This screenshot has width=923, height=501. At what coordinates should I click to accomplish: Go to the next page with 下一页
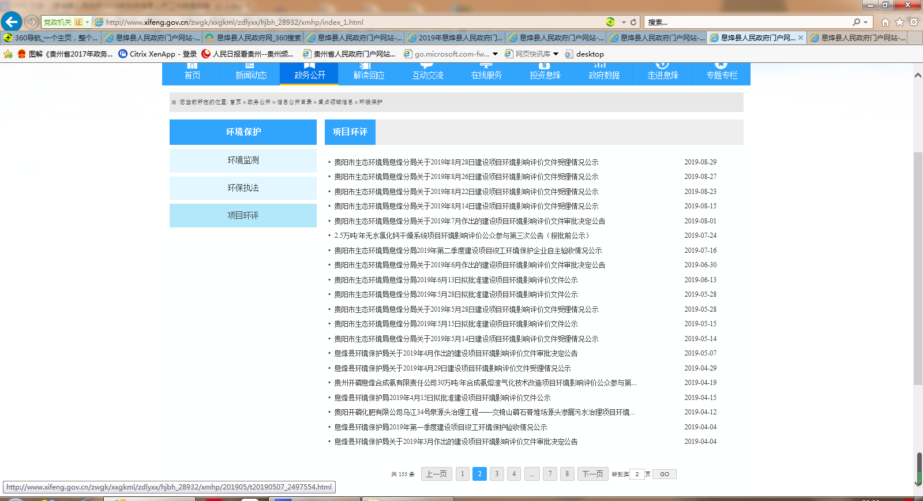coord(592,474)
